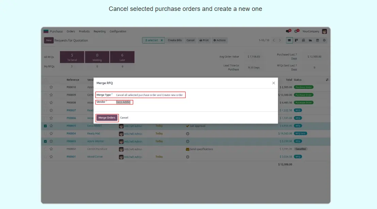Screen dimensions: 377x209
Task: Click the Merge Orders button
Action: click(x=107, y=118)
